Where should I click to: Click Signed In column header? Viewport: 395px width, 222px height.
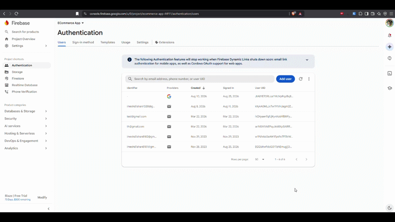pos(228,88)
